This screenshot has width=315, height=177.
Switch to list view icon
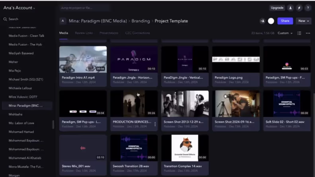(x=299, y=33)
